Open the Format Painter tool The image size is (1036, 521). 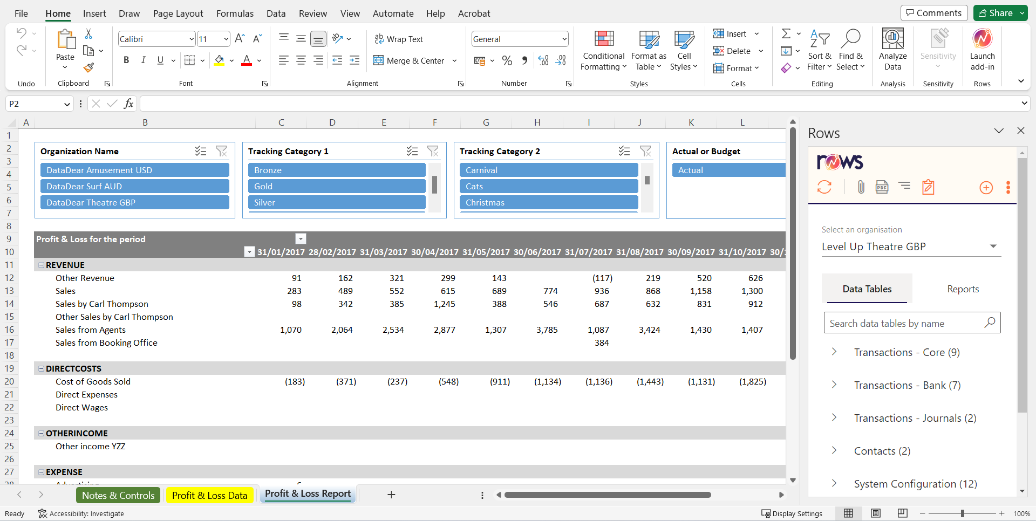point(88,68)
